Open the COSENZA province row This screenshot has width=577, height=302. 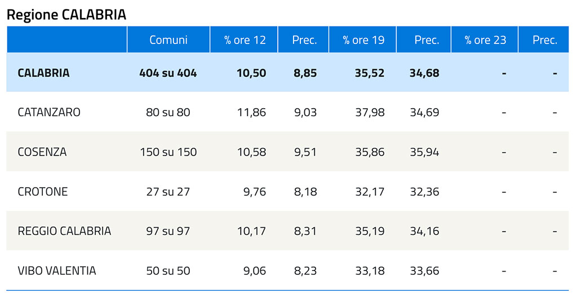(287, 152)
